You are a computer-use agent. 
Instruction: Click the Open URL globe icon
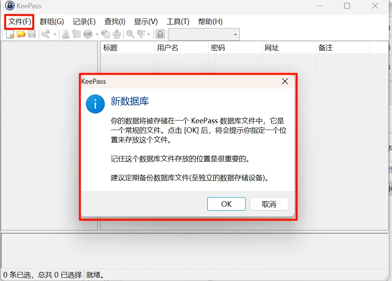pyautogui.click(x=88, y=34)
